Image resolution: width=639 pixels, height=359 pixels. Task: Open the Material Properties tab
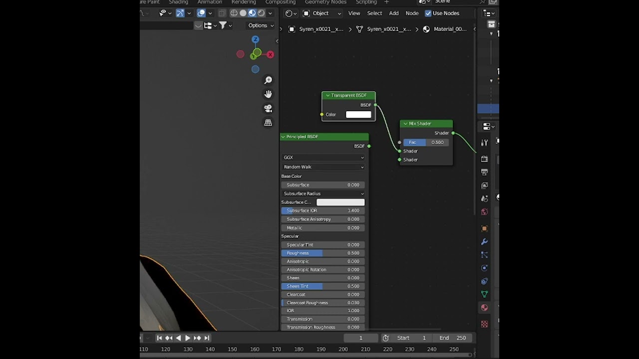coord(484,307)
